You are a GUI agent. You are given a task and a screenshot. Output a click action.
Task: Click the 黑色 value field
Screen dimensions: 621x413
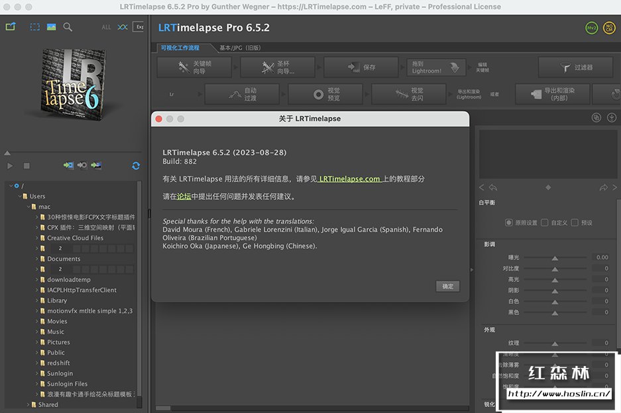(602, 312)
